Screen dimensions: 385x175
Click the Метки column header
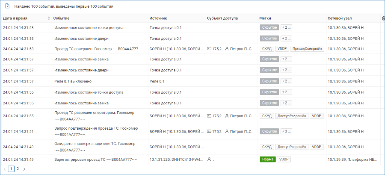point(265,18)
